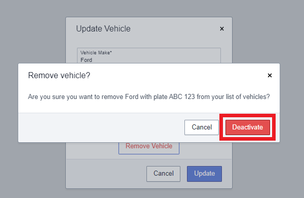The width and height of the screenshot is (304, 198).
Task: Click Remove Vehicle in Update Vehicle window
Action: coord(149,148)
